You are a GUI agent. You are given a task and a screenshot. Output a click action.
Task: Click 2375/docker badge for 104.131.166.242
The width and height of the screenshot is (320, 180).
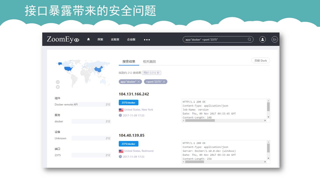tap(128, 102)
